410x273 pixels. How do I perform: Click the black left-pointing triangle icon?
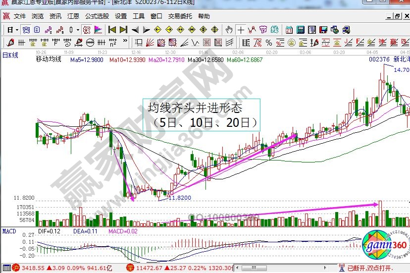135,30
